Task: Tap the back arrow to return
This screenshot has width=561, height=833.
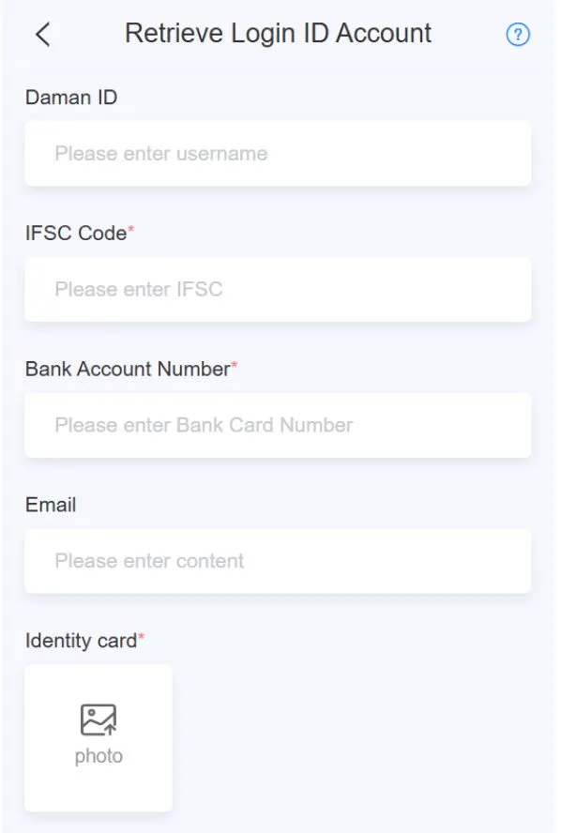Action: tap(40, 33)
